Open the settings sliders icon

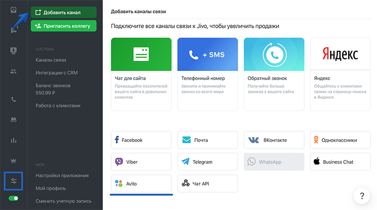click(13, 181)
